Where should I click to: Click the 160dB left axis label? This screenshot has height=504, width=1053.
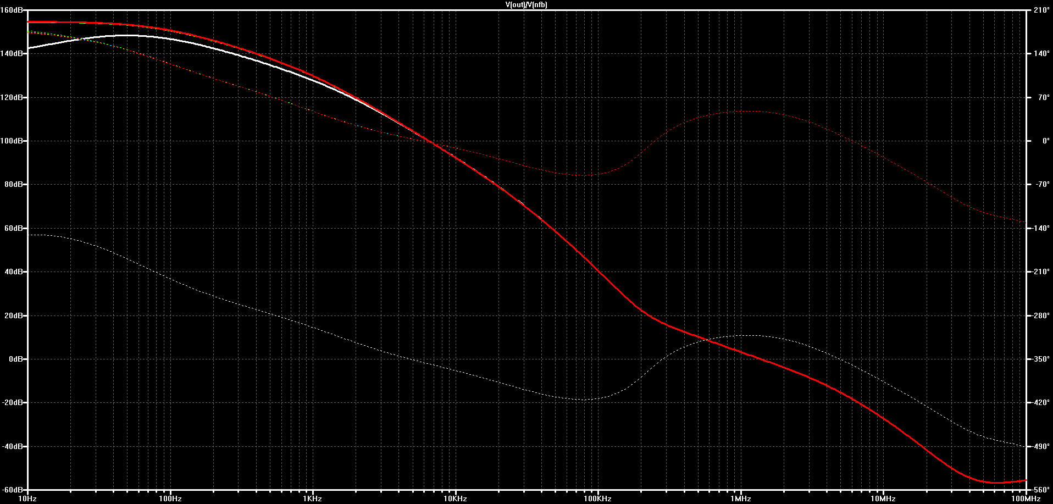coord(12,10)
